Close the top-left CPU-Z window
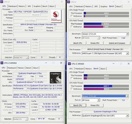132x124 pixels. [62, 2]
